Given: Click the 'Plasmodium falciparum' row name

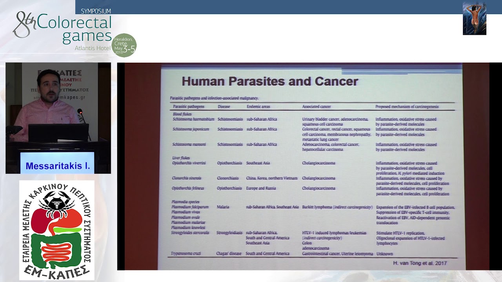Looking at the screenshot, I should [x=190, y=207].
